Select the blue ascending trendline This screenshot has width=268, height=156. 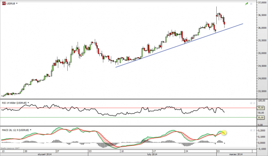(179, 45)
